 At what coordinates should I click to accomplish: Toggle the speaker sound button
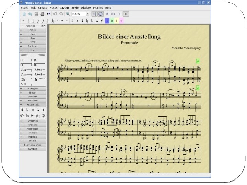tap(95, 14)
